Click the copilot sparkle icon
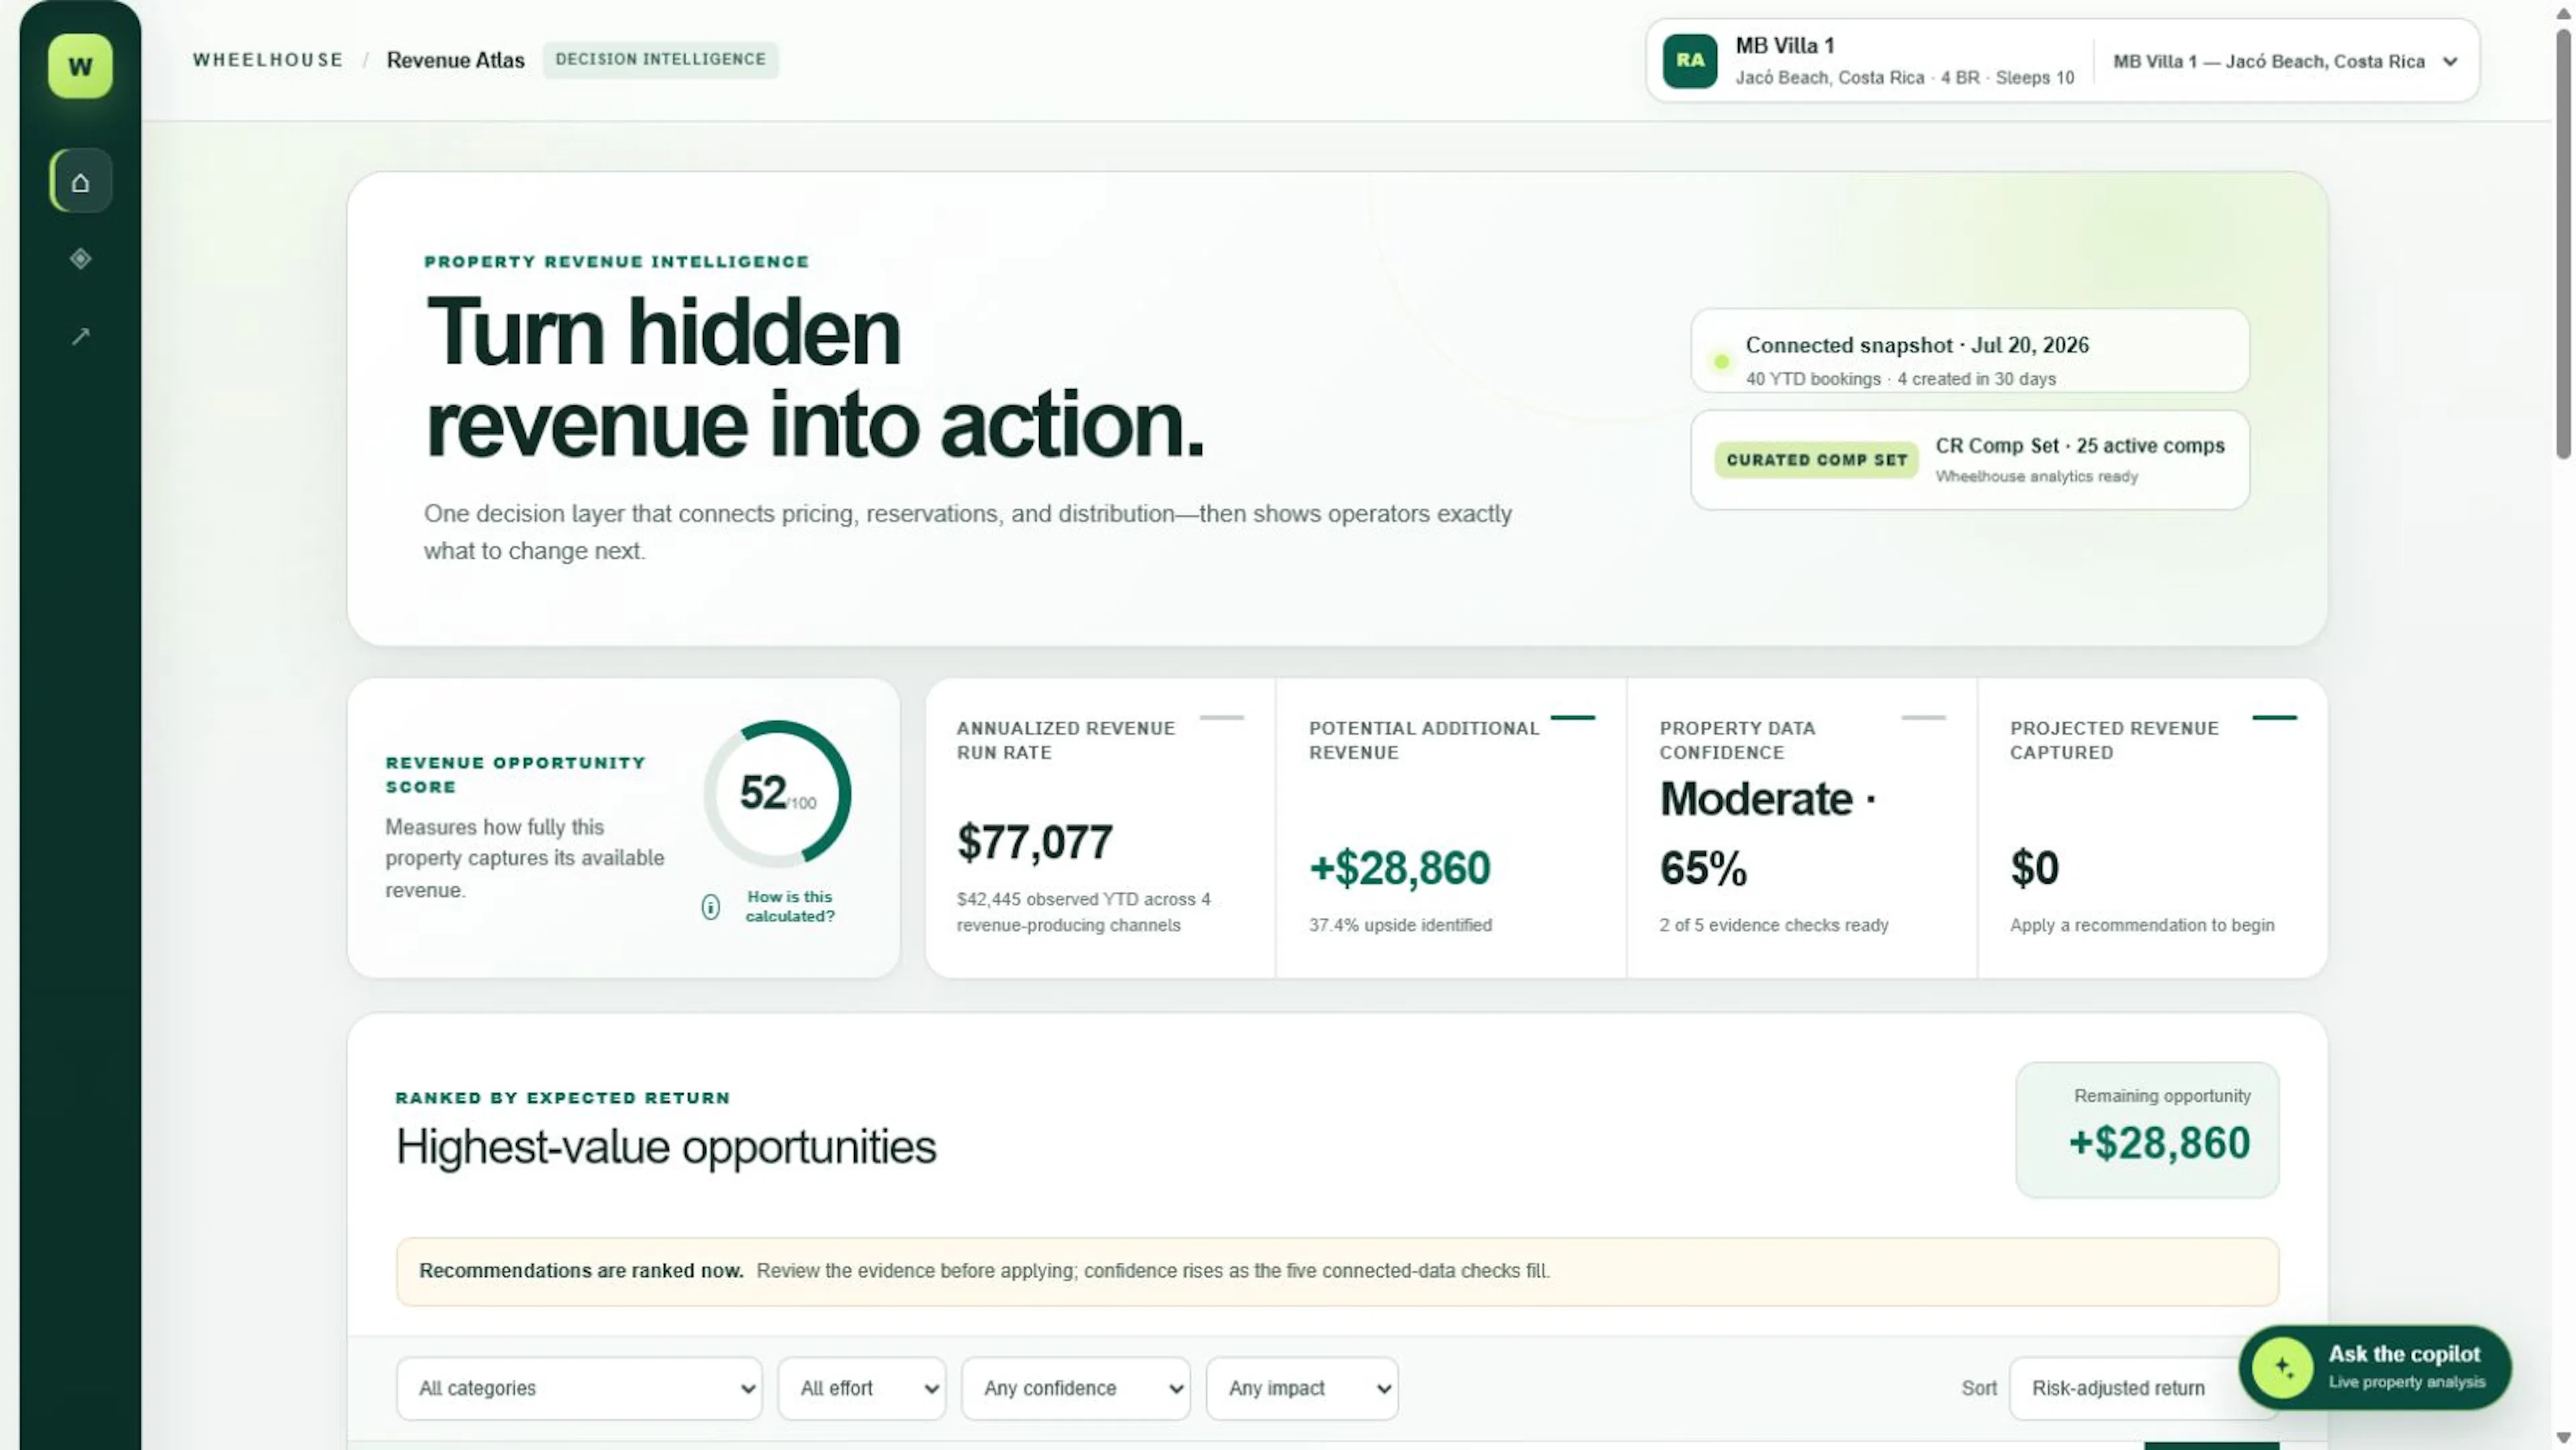The width and height of the screenshot is (2576, 1450). 2282,1367
